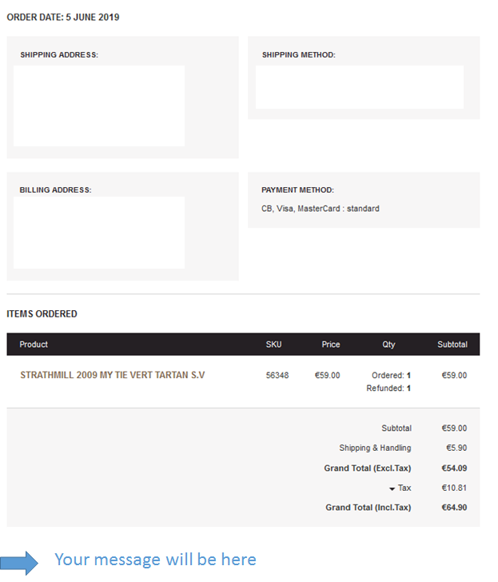Click the blank shipping method box
This screenshot has height=582, width=498.
(x=360, y=87)
